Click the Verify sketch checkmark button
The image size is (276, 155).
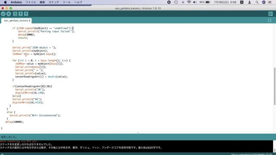pyautogui.click(x=3, y=14)
